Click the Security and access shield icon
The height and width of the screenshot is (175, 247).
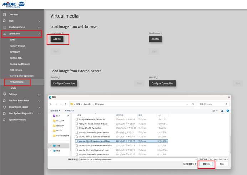(4, 107)
